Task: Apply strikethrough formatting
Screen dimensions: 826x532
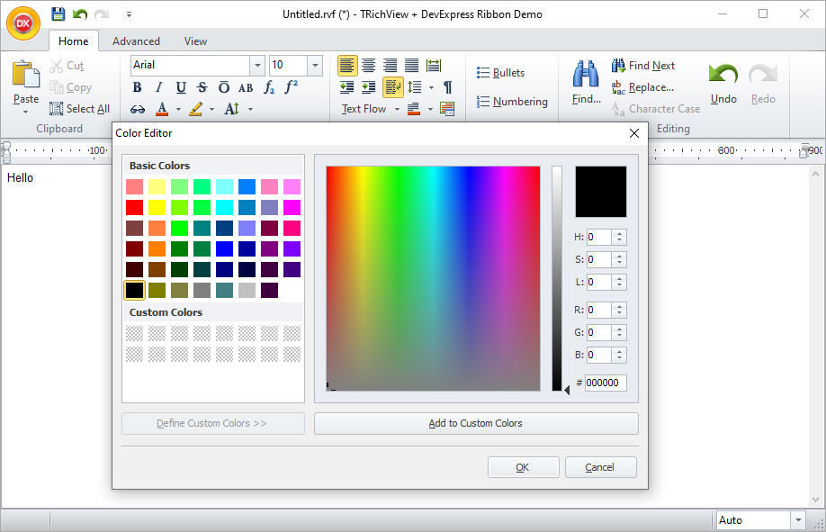Action: click(x=202, y=87)
